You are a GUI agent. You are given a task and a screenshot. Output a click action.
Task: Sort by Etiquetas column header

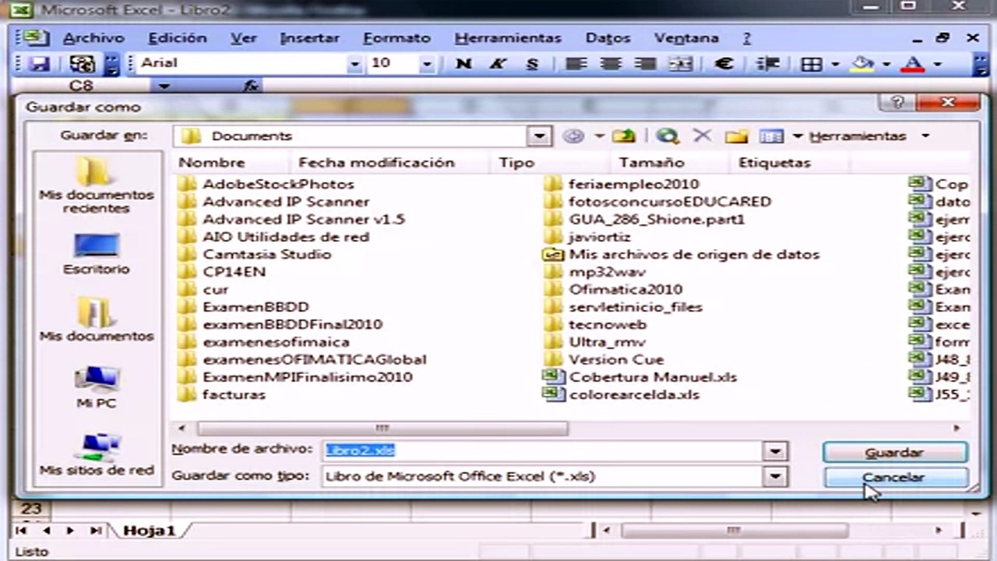[790, 163]
